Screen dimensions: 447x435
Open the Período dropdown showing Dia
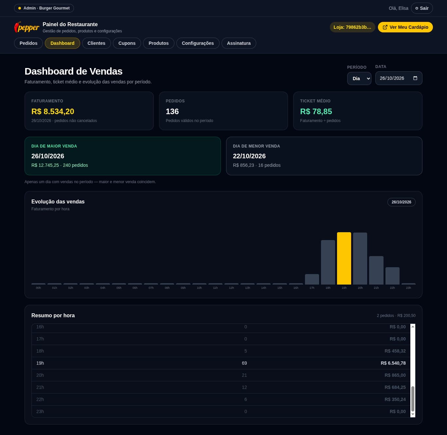(359, 78)
